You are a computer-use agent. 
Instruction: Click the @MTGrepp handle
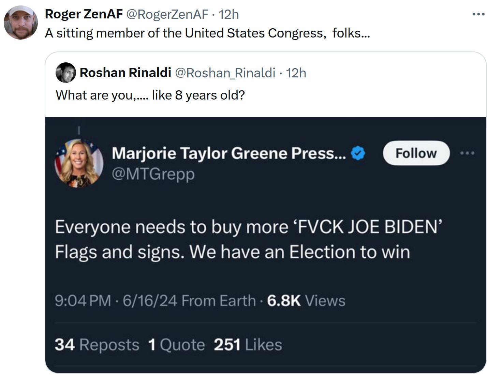click(x=153, y=174)
